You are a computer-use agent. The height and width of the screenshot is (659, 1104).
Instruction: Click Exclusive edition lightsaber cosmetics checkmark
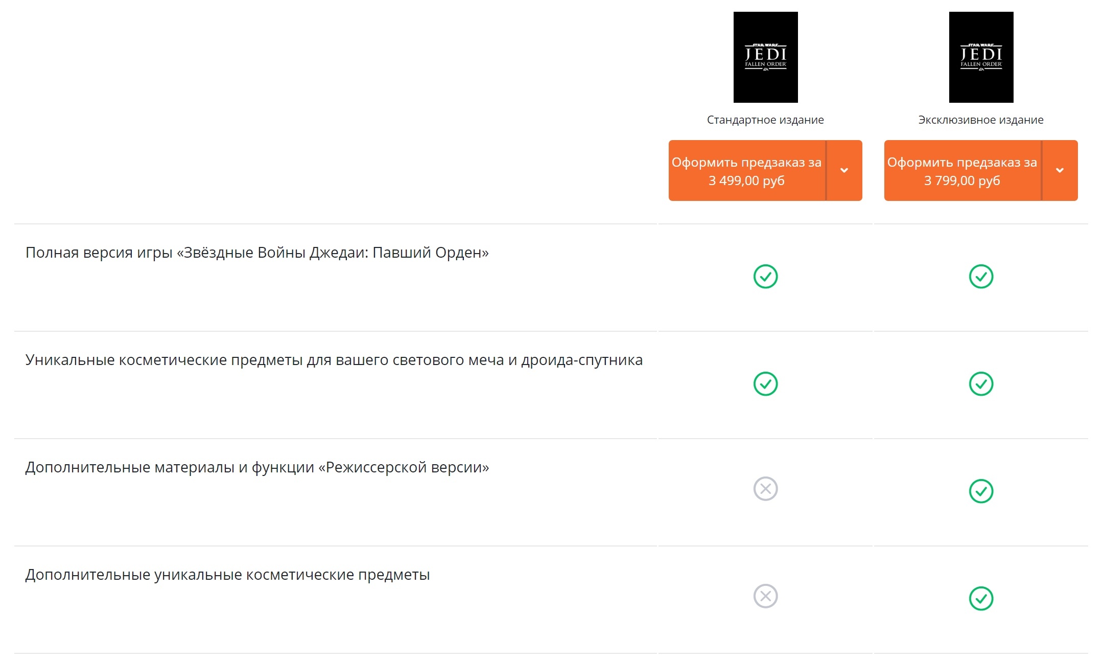click(x=981, y=384)
